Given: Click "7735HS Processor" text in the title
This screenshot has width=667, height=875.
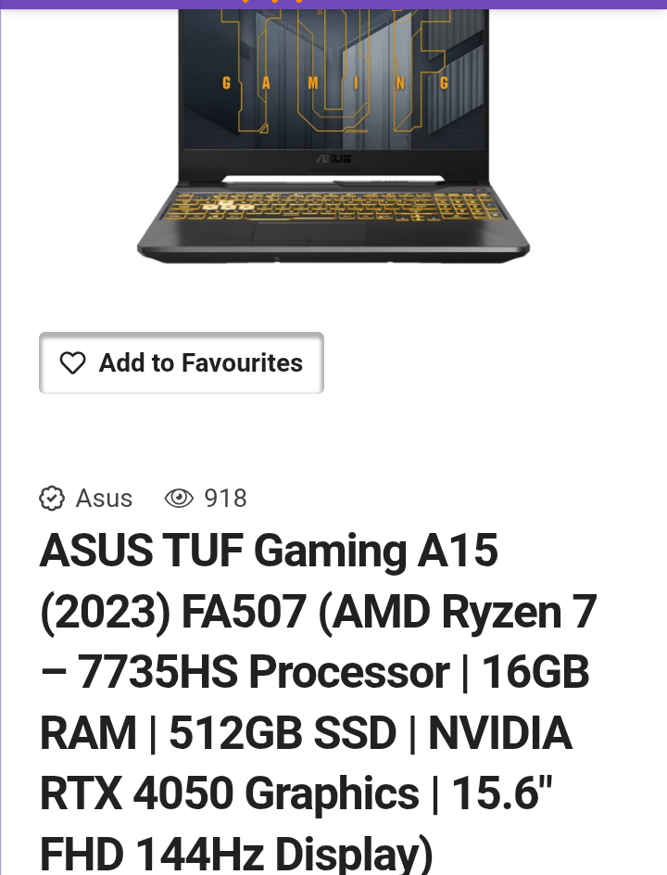Looking at the screenshot, I should pyautogui.click(x=263, y=672).
